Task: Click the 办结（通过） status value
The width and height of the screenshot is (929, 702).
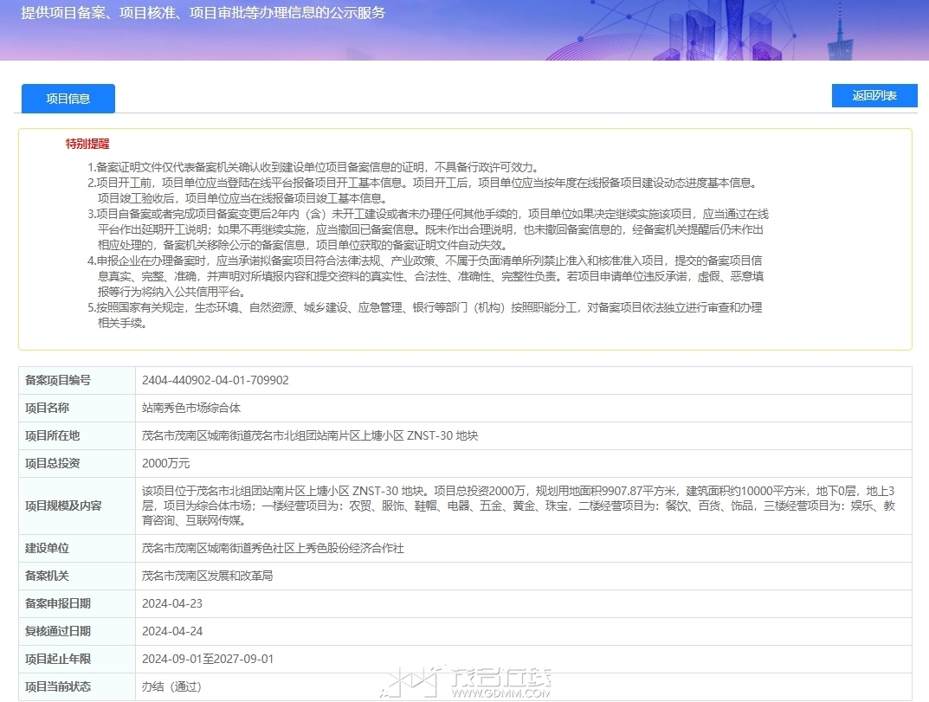Action: (x=171, y=686)
